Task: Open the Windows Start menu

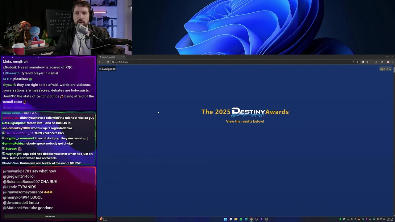Action: coord(226,219)
